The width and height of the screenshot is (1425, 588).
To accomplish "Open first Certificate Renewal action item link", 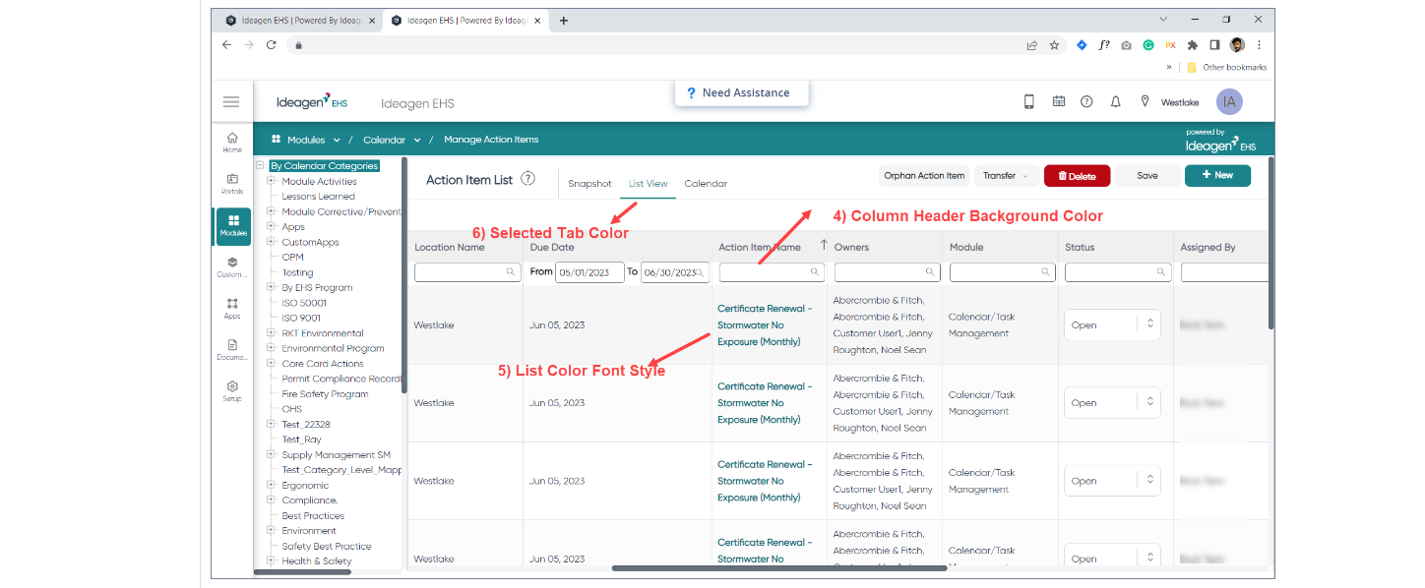I will (765, 324).
